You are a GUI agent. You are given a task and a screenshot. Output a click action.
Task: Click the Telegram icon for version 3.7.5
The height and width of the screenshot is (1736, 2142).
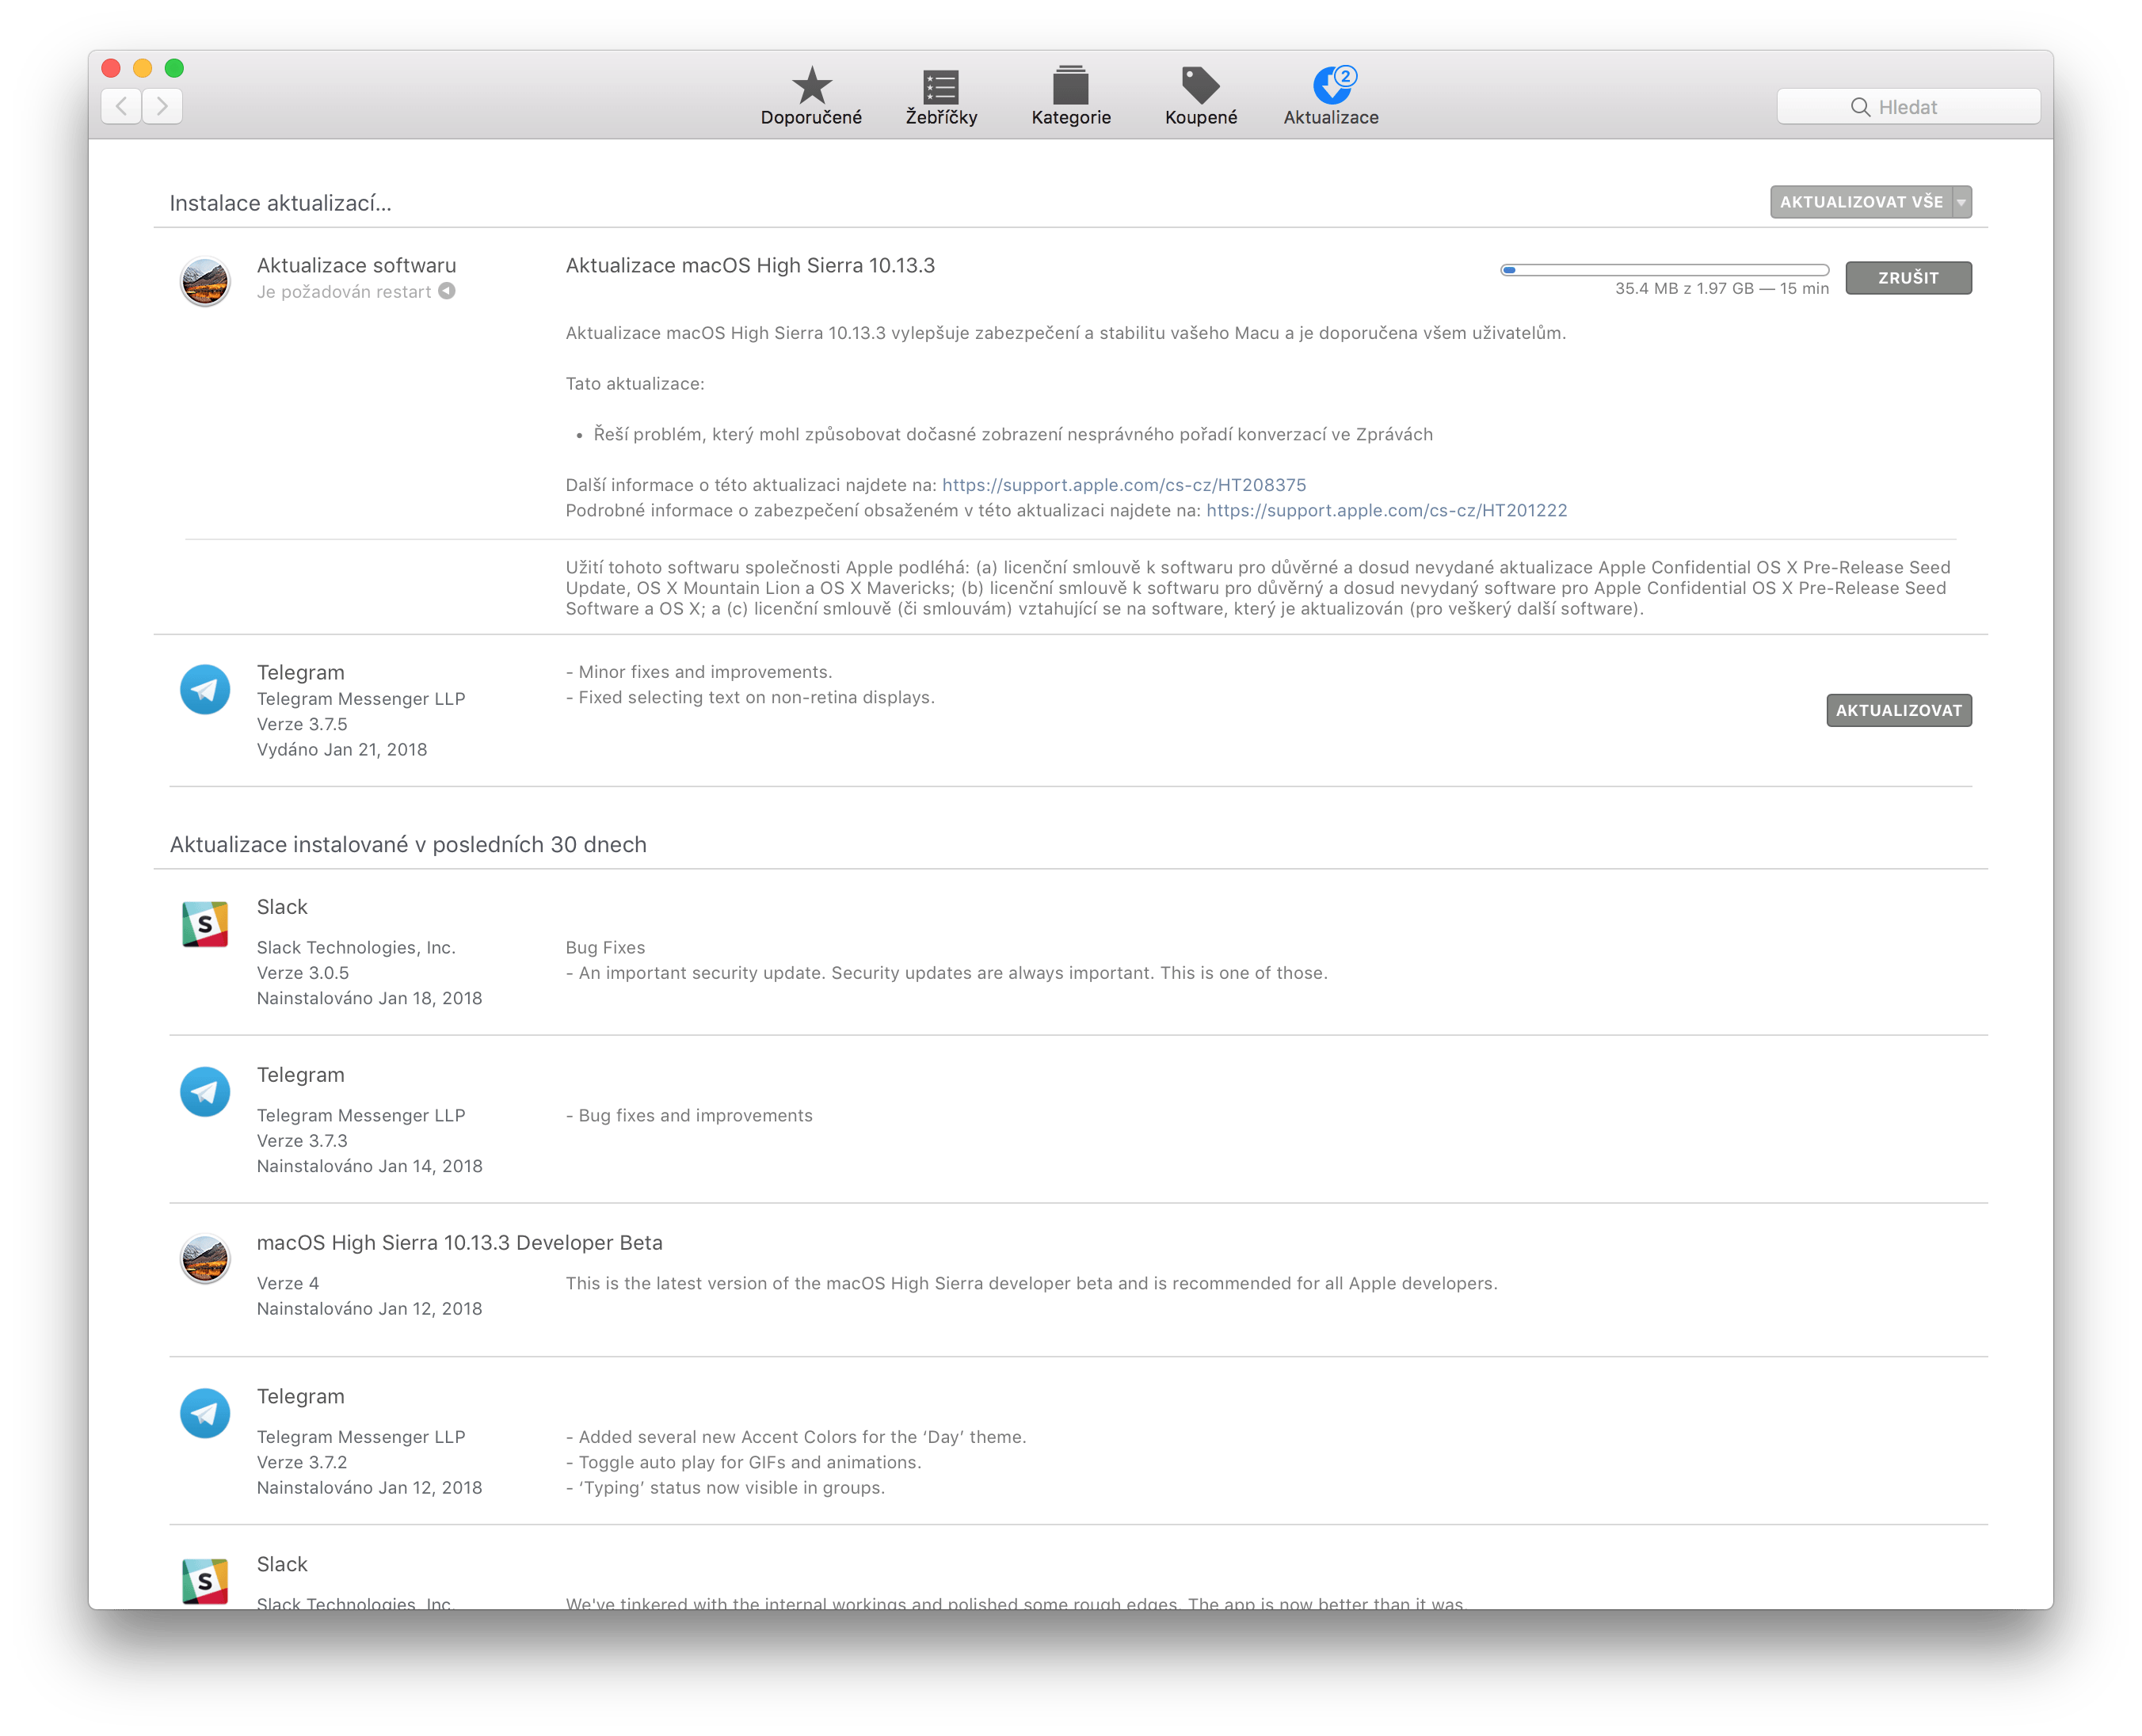[x=205, y=690]
